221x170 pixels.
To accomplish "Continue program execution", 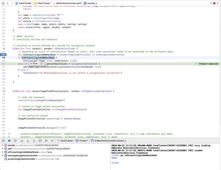I will pyautogui.click(x=15, y=141).
